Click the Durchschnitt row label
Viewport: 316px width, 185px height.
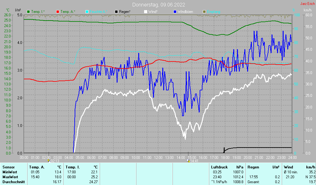point(14,182)
